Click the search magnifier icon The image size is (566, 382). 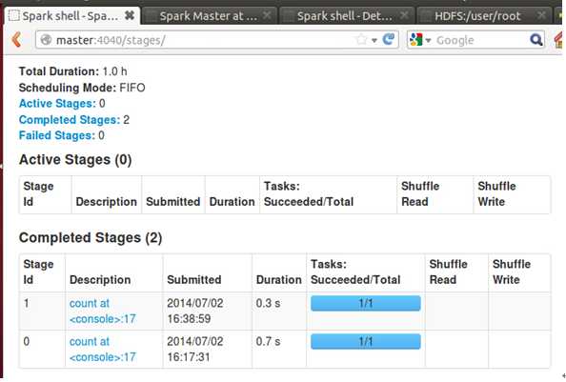536,40
